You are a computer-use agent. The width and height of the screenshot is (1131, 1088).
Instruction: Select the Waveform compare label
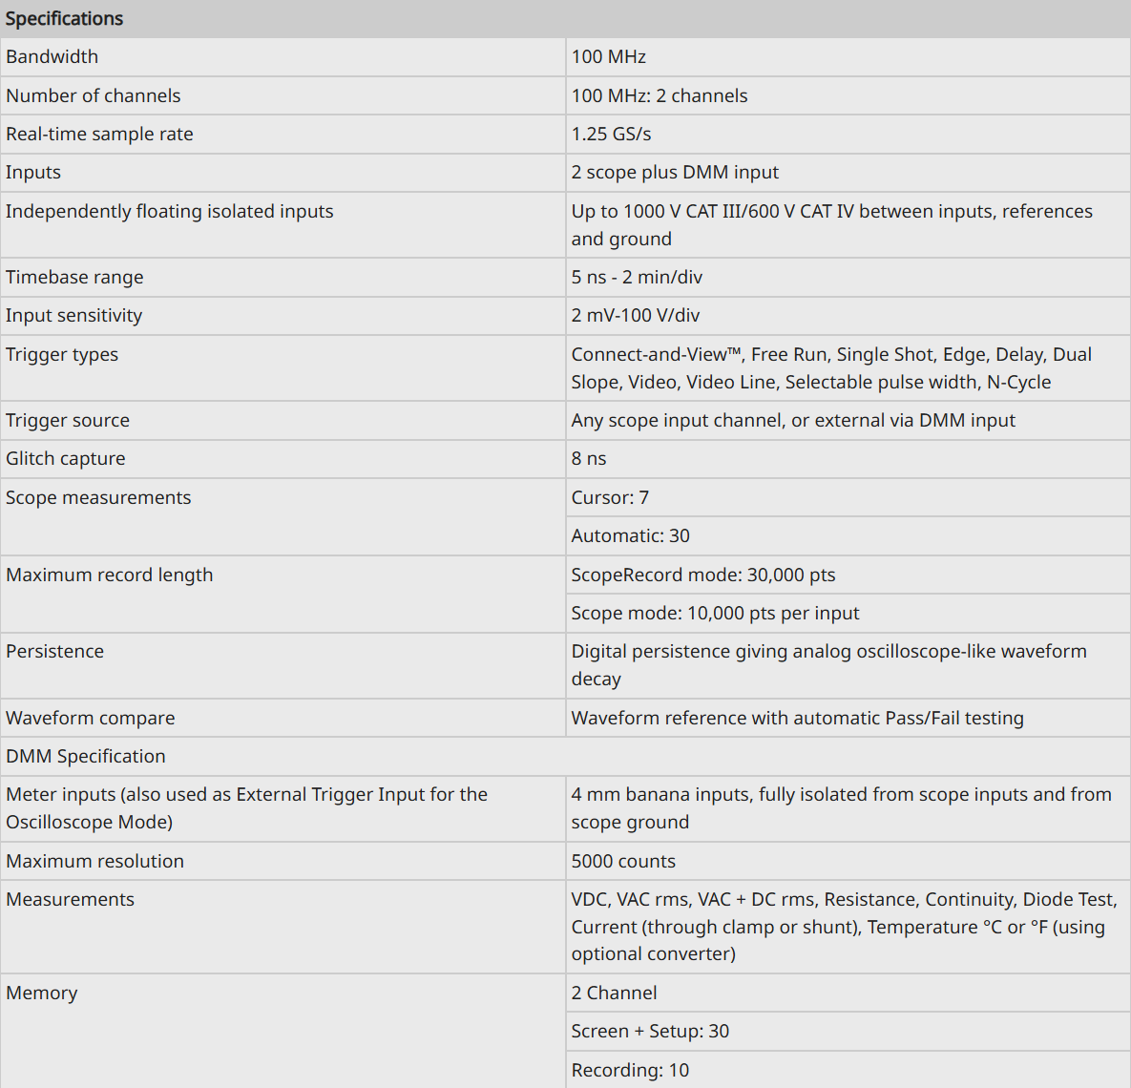90,718
